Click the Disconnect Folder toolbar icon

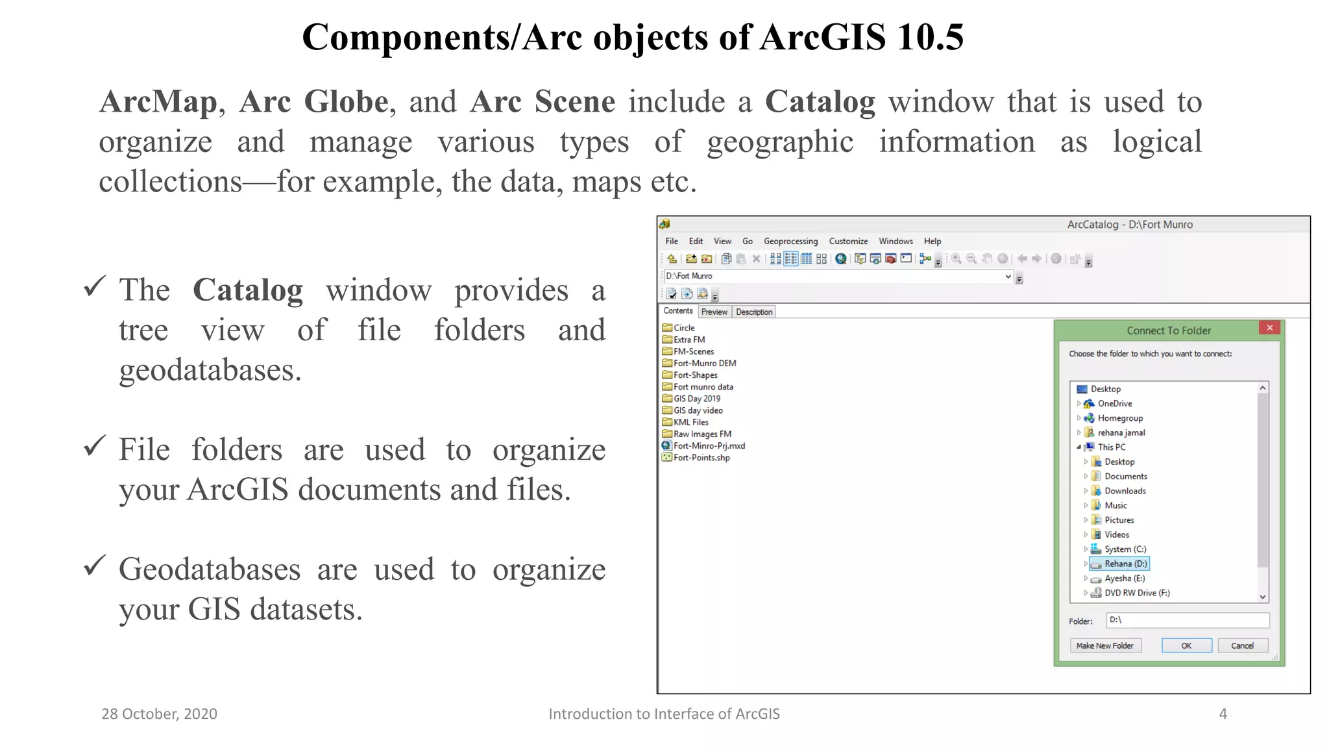tap(707, 259)
